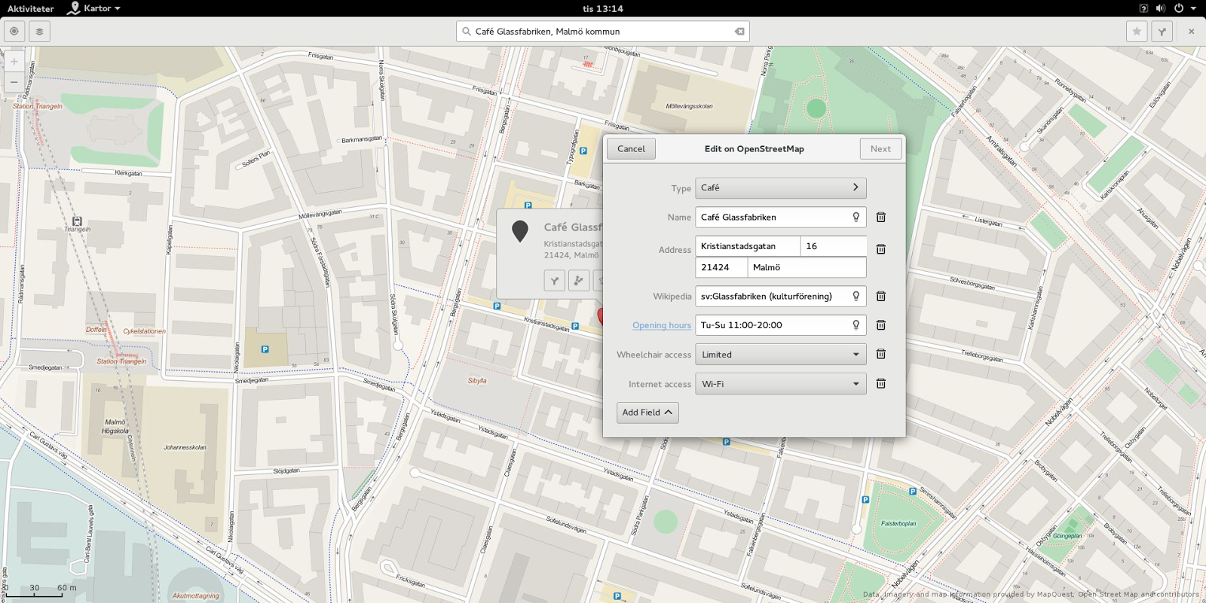
Task: Delete the Address field
Action: tap(880, 249)
